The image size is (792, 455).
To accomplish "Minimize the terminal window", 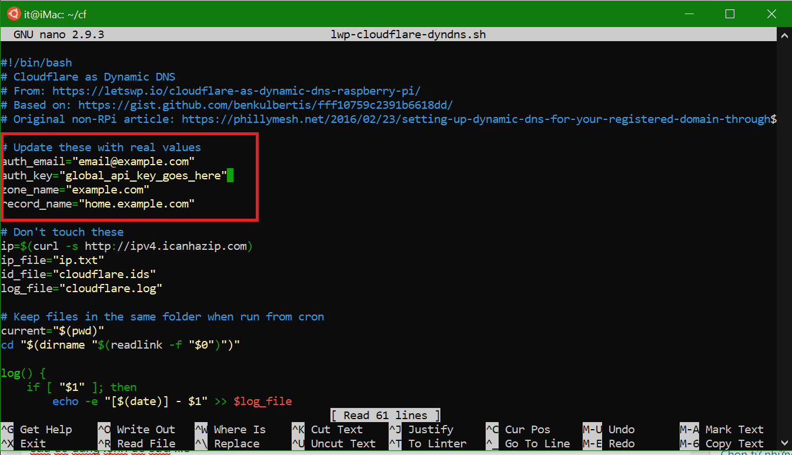I will coord(693,14).
